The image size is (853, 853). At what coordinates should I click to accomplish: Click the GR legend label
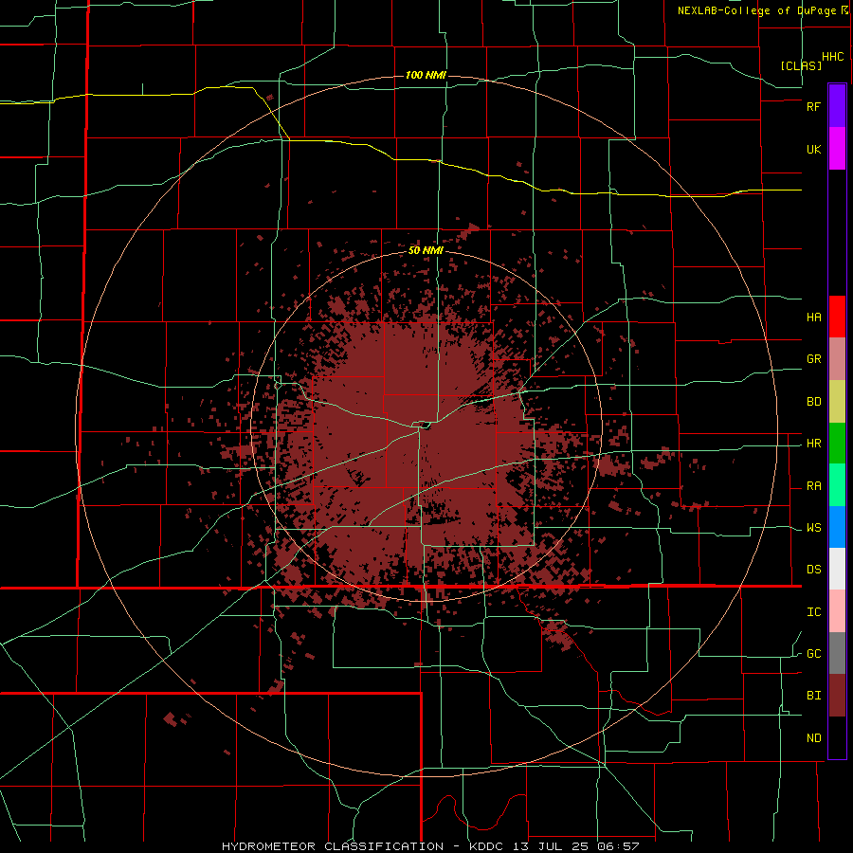pyautogui.click(x=813, y=359)
